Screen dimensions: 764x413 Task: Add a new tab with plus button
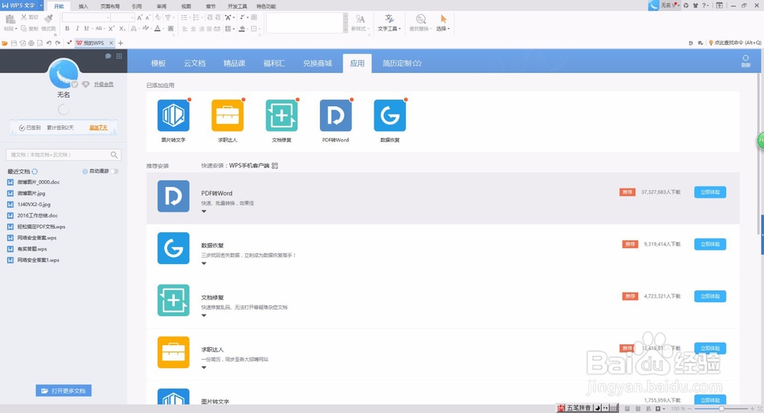click(x=121, y=43)
